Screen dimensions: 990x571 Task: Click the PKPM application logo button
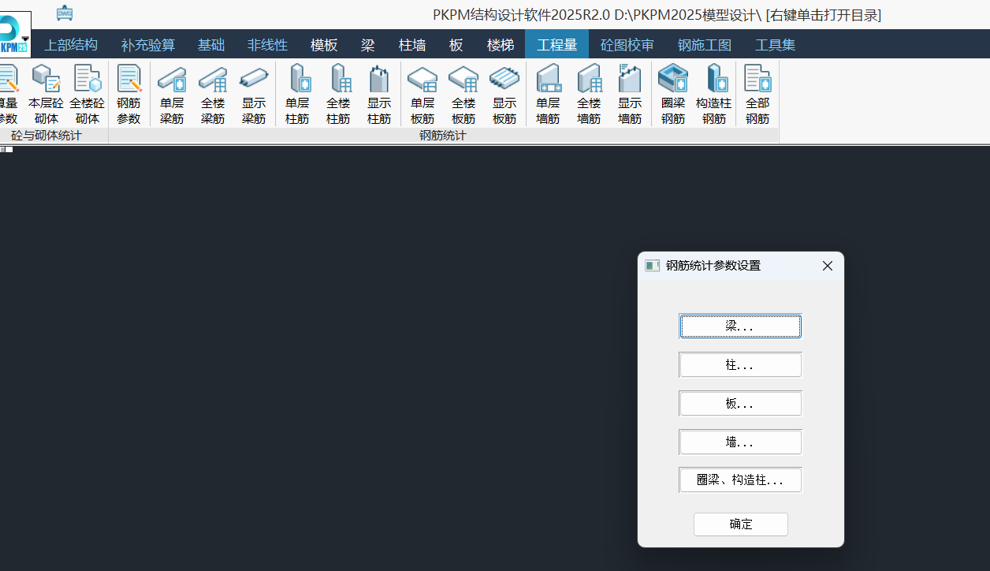(14, 35)
